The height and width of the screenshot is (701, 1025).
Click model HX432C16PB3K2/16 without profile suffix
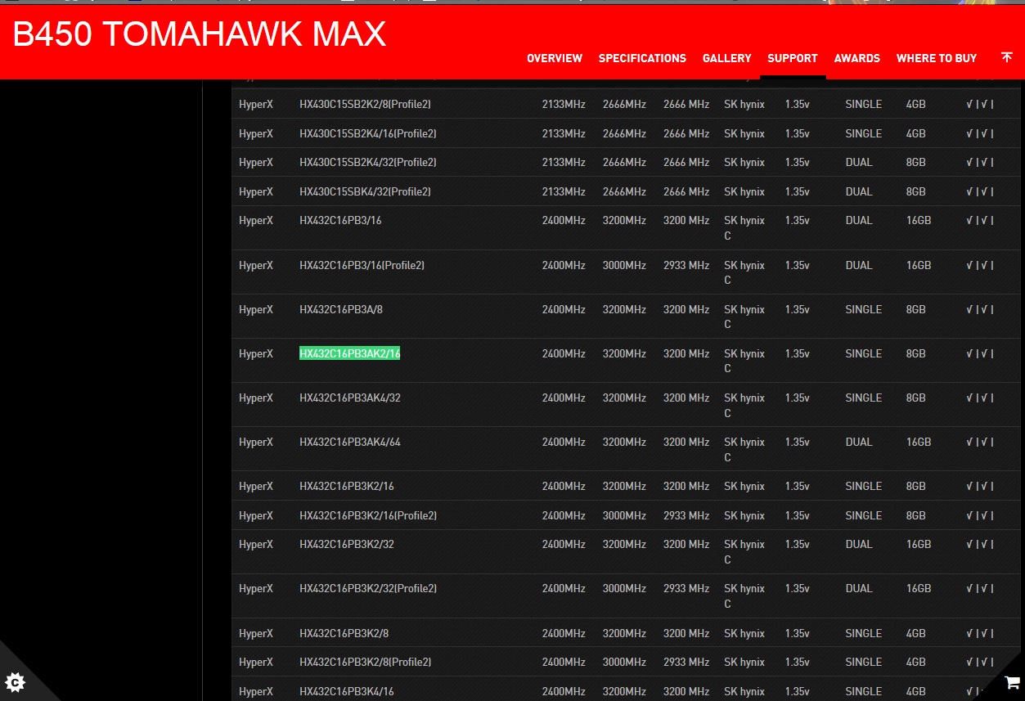(x=347, y=486)
